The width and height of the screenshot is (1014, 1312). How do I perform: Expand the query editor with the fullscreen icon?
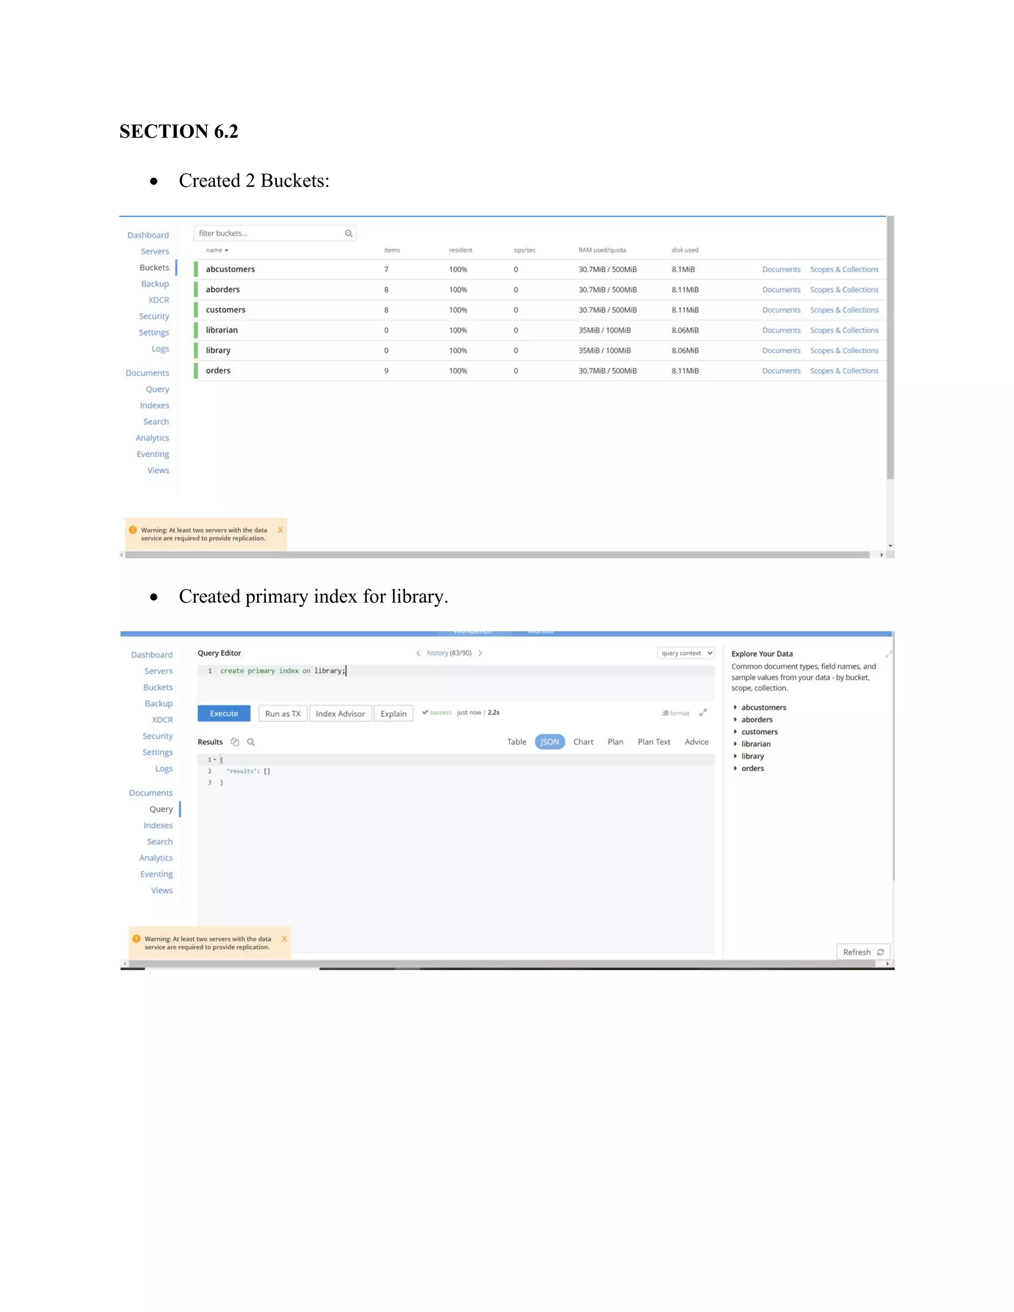pyautogui.click(x=703, y=712)
